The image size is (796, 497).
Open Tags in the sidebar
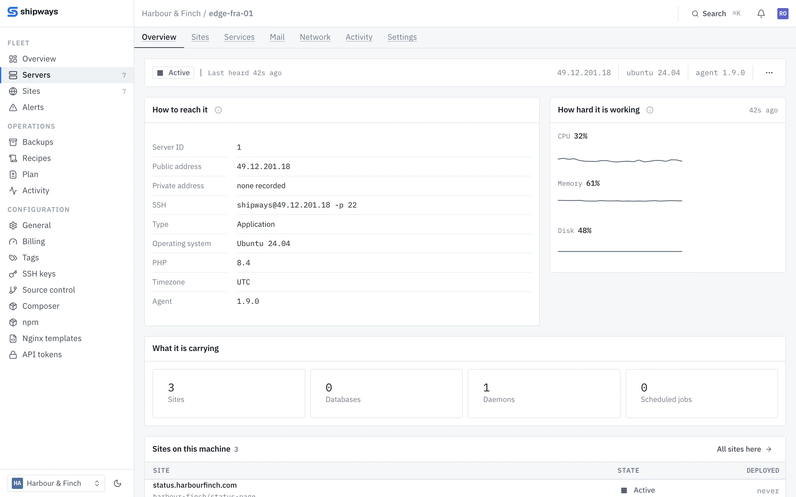[67, 258]
